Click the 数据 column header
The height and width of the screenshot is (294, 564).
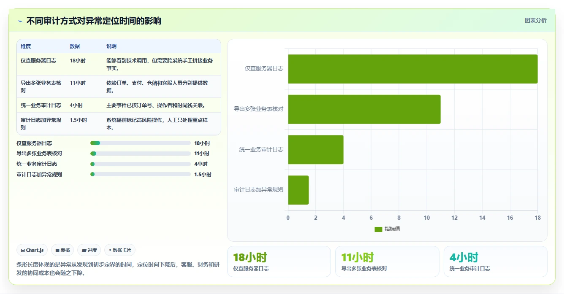coord(75,46)
